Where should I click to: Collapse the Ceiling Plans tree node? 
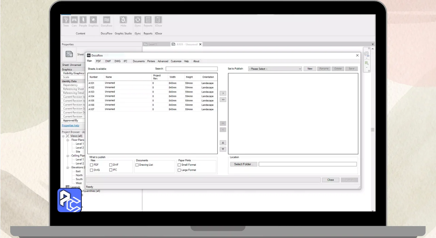[67, 156]
